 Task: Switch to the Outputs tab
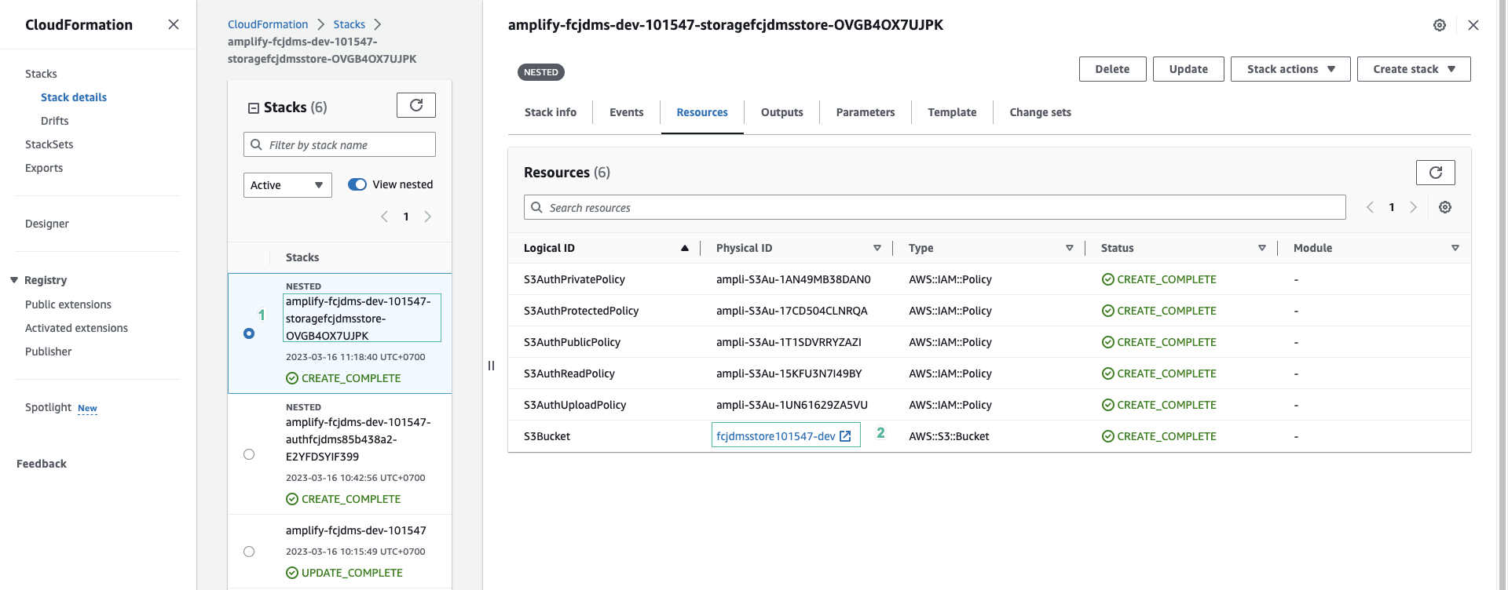click(782, 112)
